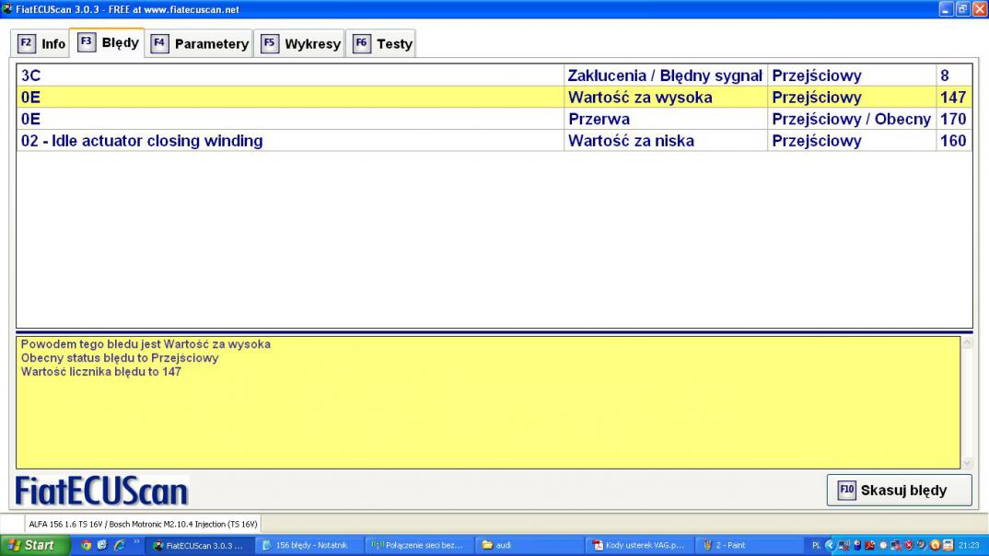Image resolution: width=989 pixels, height=556 pixels.
Task: Click the FiatECUScan logo
Action: tap(101, 491)
